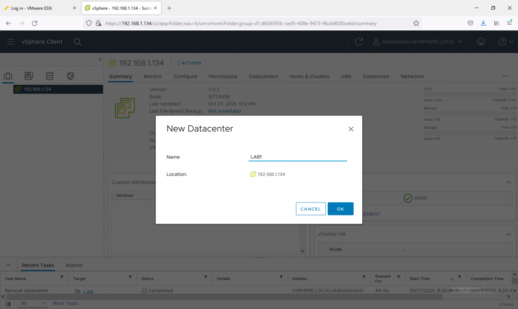Open the Help question mark menu
The image size is (518, 309).
click(x=505, y=42)
